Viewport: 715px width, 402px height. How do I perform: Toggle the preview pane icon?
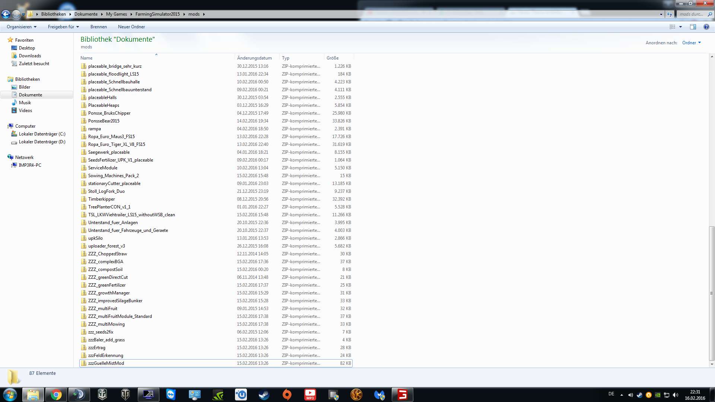point(693,27)
